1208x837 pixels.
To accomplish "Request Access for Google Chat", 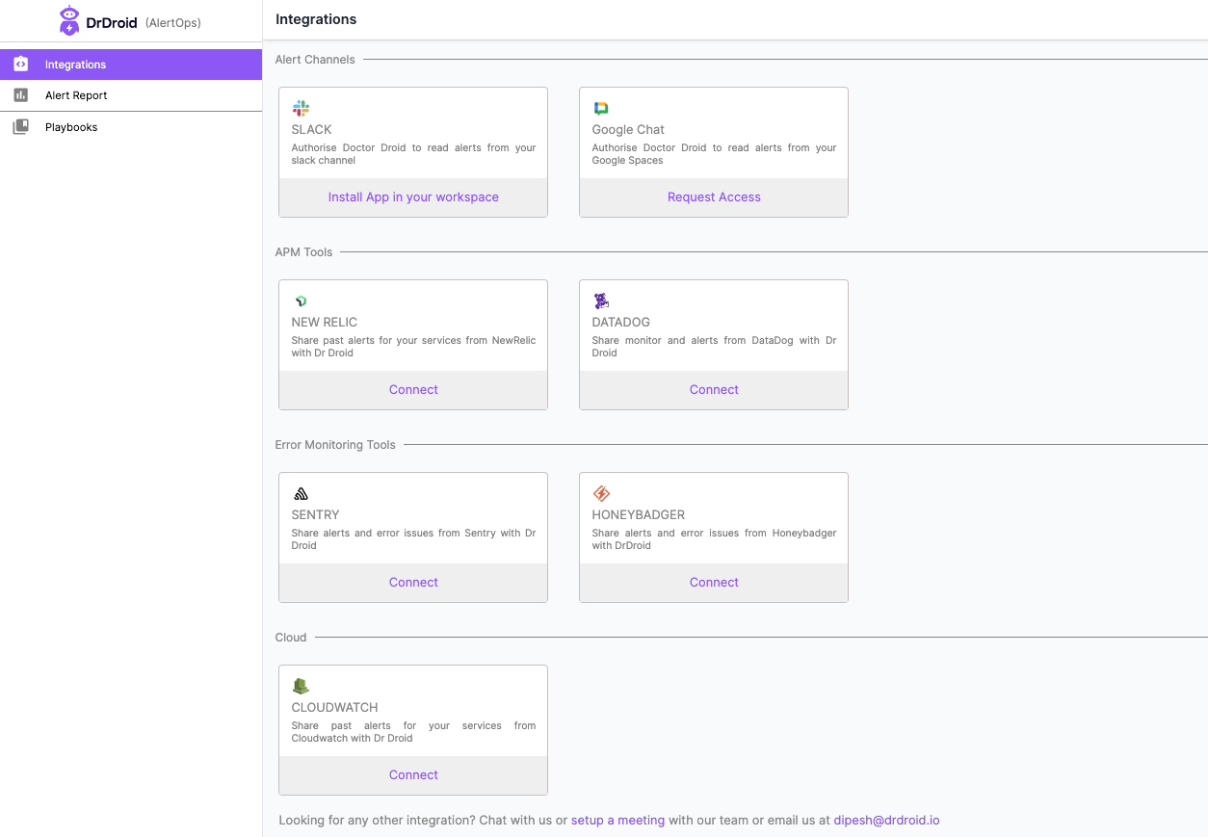I will [714, 197].
